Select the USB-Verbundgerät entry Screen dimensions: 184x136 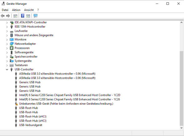tap(31, 125)
